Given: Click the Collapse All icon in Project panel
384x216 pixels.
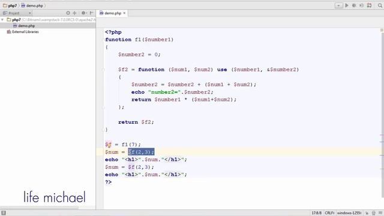Looking at the screenshot, I should click(74, 13).
